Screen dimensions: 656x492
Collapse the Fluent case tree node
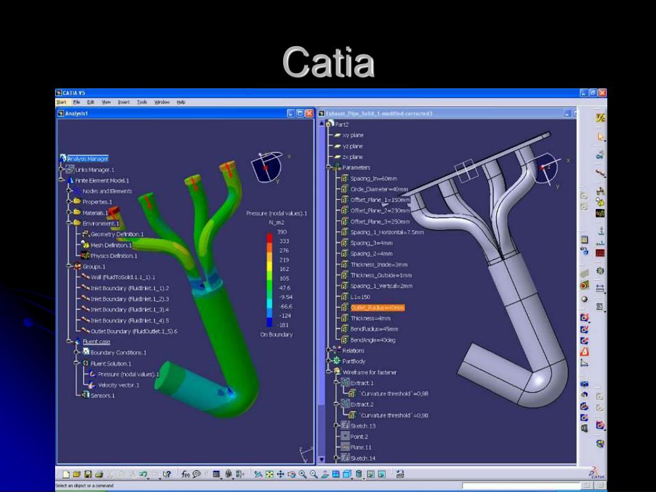69,342
